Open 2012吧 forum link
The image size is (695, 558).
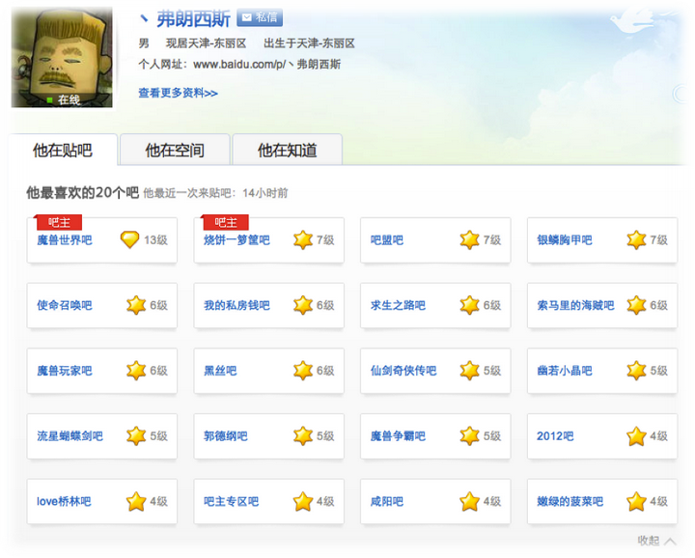[x=555, y=435]
